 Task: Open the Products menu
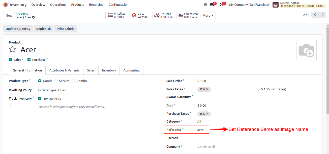[78, 5]
